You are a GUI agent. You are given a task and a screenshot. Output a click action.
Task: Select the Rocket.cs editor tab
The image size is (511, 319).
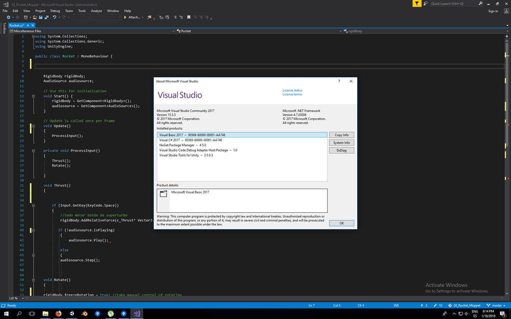click(x=18, y=25)
